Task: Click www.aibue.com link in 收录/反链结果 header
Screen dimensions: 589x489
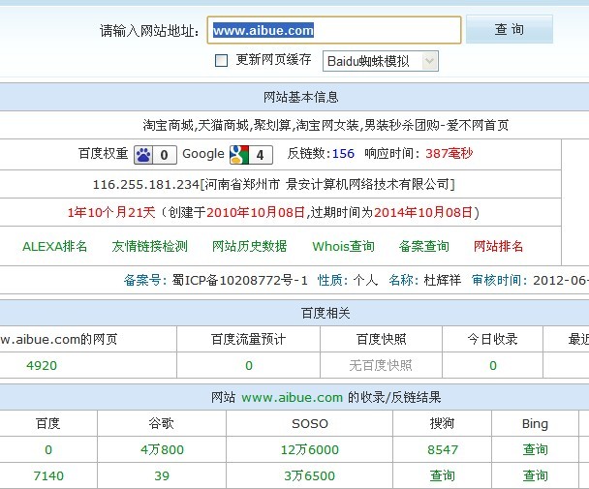Action: pos(292,397)
